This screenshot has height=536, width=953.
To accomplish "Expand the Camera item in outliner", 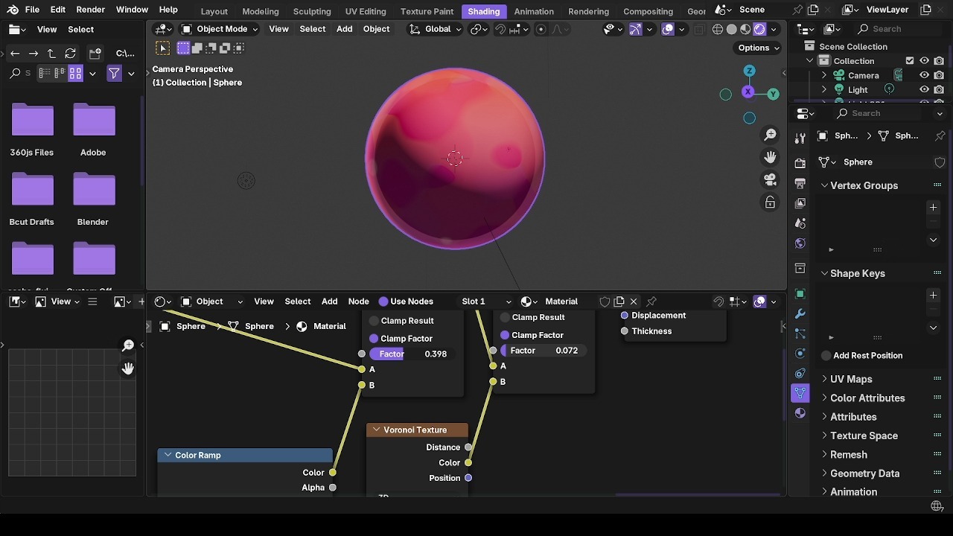I will click(824, 75).
